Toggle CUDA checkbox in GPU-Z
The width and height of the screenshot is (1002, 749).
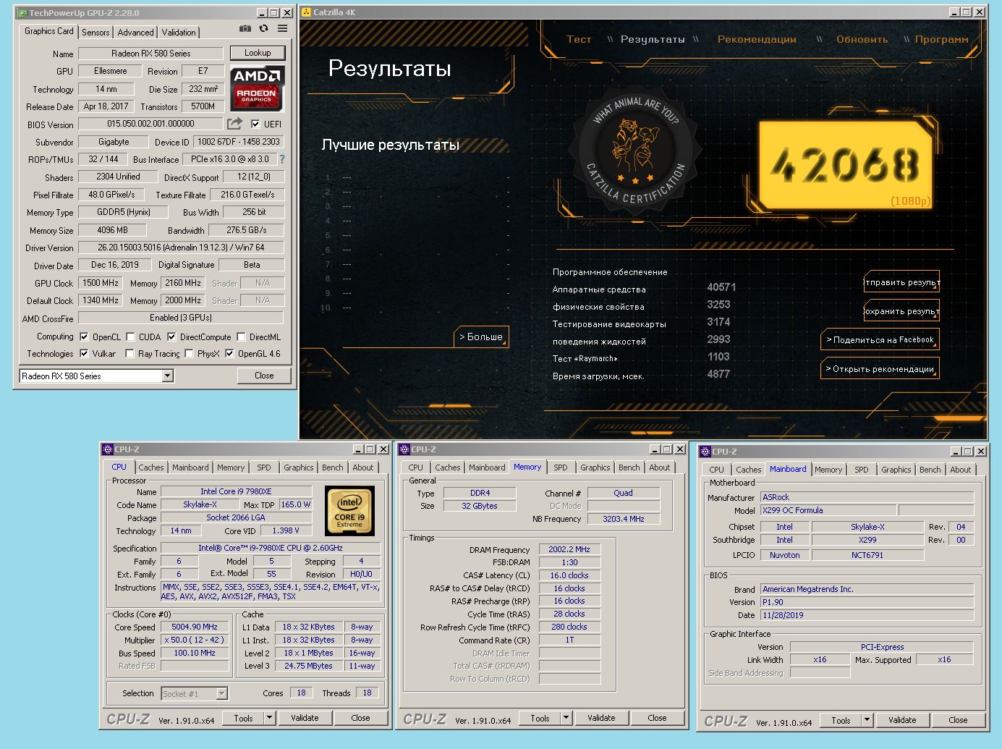tap(130, 337)
